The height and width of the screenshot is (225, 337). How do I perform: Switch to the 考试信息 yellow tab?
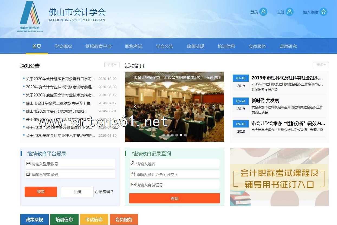[x=94, y=219]
